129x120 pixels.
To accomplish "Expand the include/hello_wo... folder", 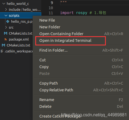I will (x=6, y=9).
